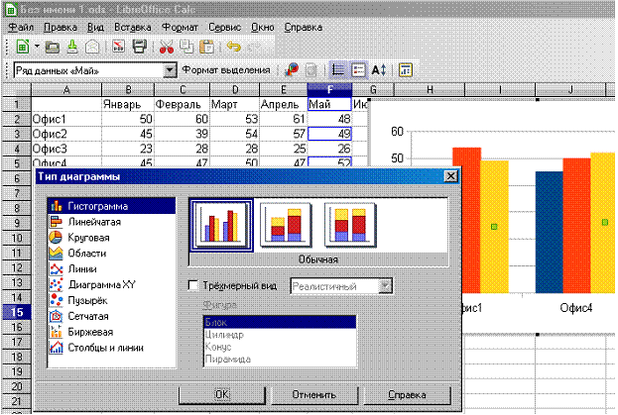Screen dimensions: 618x415
Task: Click the Undo arrow icon
Action: (234, 48)
